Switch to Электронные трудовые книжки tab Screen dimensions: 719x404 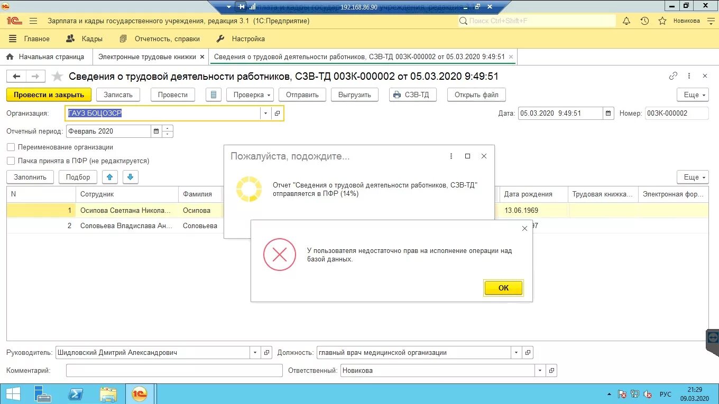coord(147,57)
